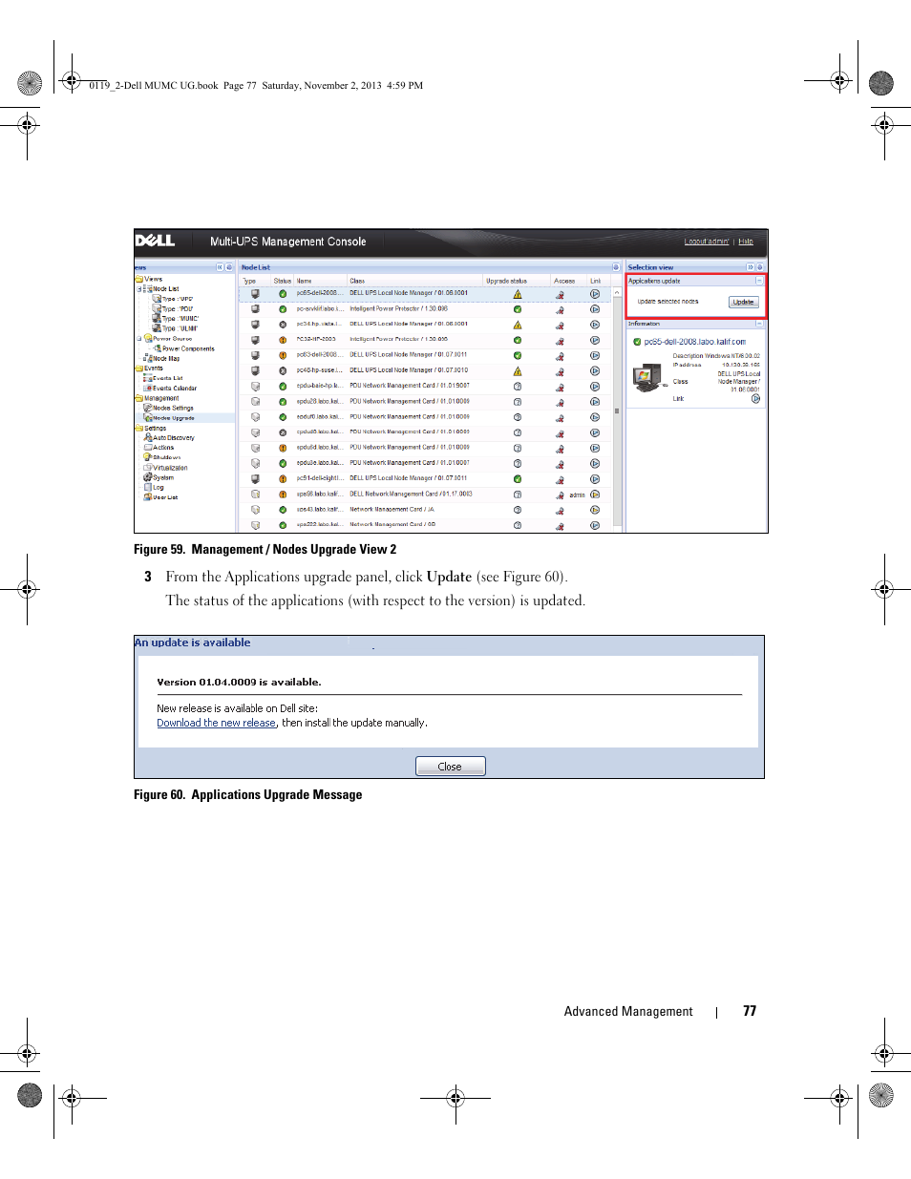
Task: Open Nodes Settings under Management
Action: click(173, 408)
